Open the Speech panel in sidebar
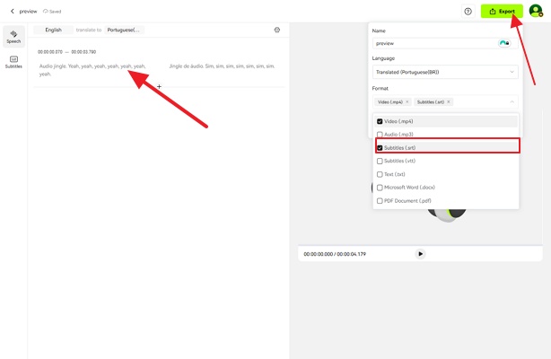This screenshot has height=359, width=551. tap(13, 36)
